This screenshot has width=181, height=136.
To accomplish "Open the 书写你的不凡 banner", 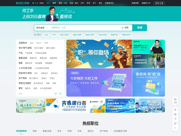I will click(x=149, y=61).
